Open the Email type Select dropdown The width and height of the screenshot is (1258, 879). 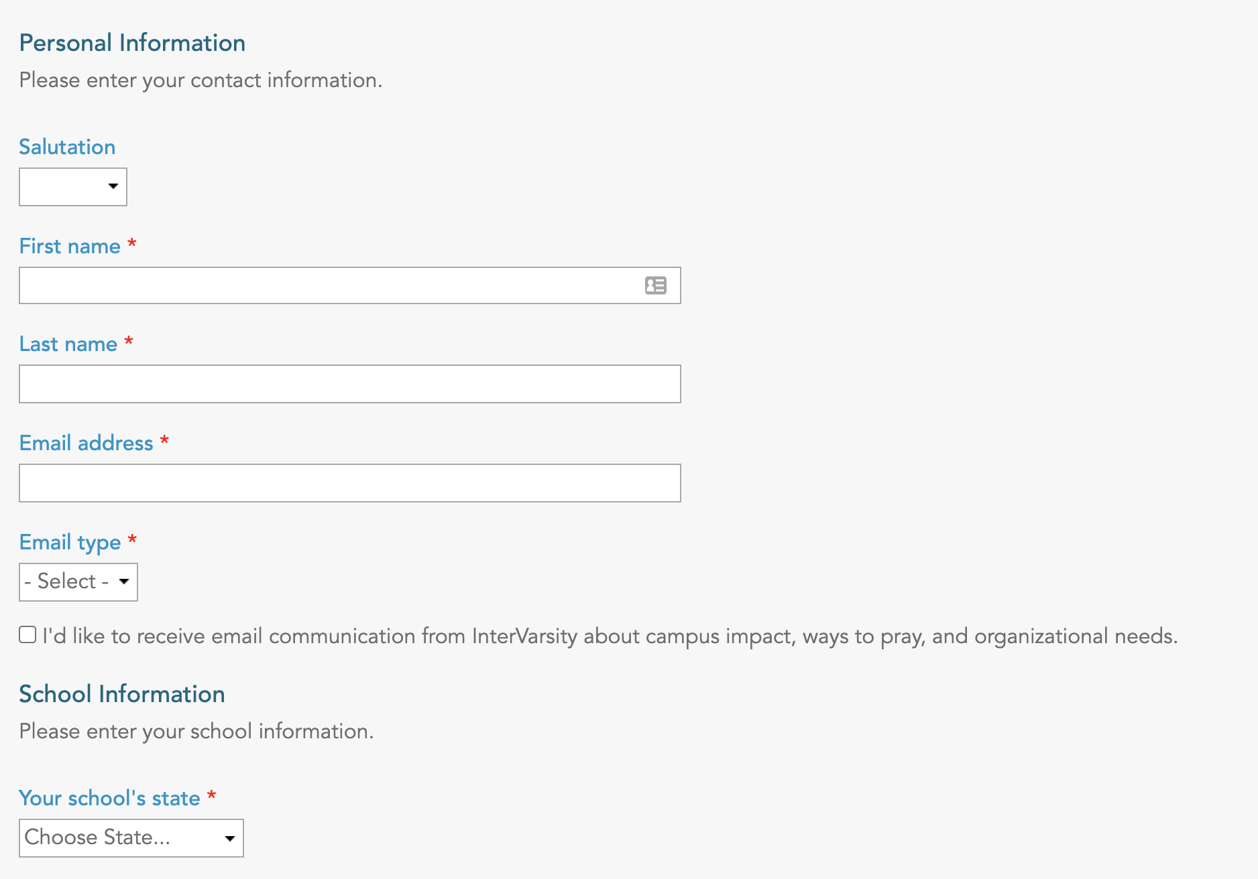(x=78, y=582)
